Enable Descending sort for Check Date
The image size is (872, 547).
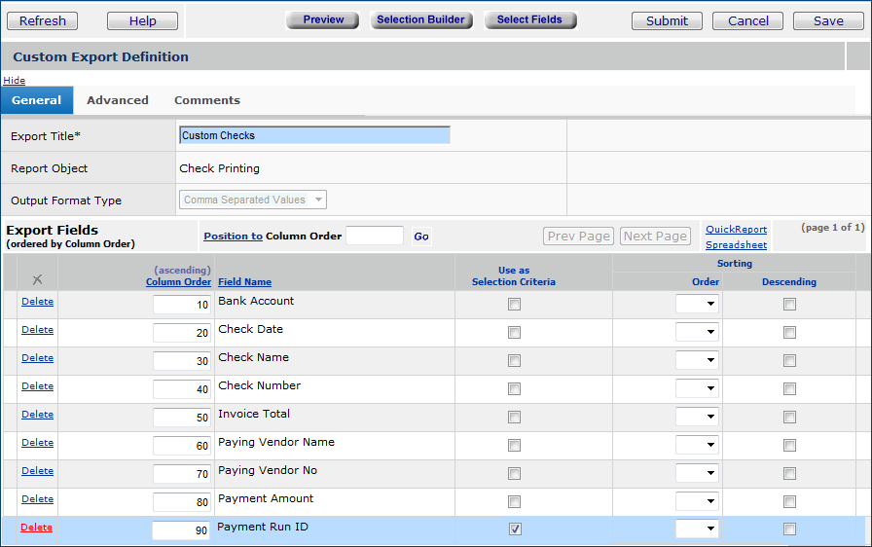click(x=789, y=333)
